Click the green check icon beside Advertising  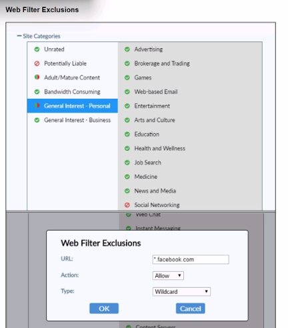coord(127,49)
